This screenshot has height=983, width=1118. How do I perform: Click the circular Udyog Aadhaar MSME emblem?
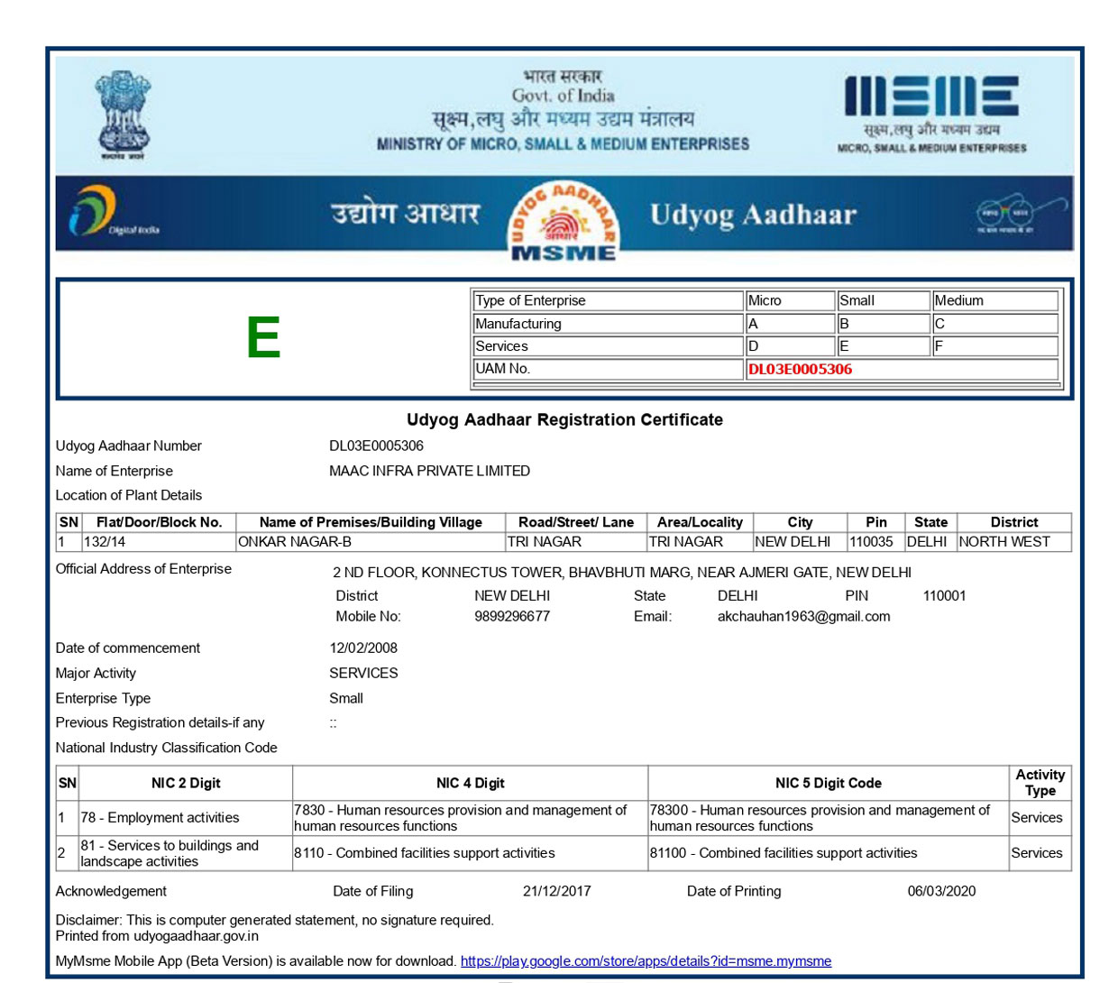[x=564, y=222]
